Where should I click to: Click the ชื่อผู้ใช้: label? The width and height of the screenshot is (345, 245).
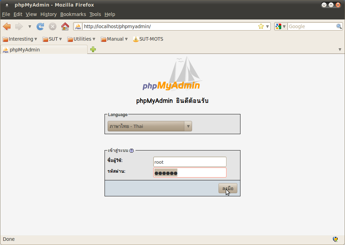[x=115, y=161]
